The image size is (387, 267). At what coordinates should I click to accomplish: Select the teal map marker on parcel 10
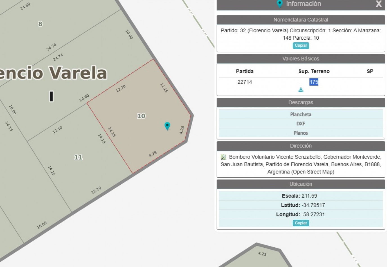[167, 126]
